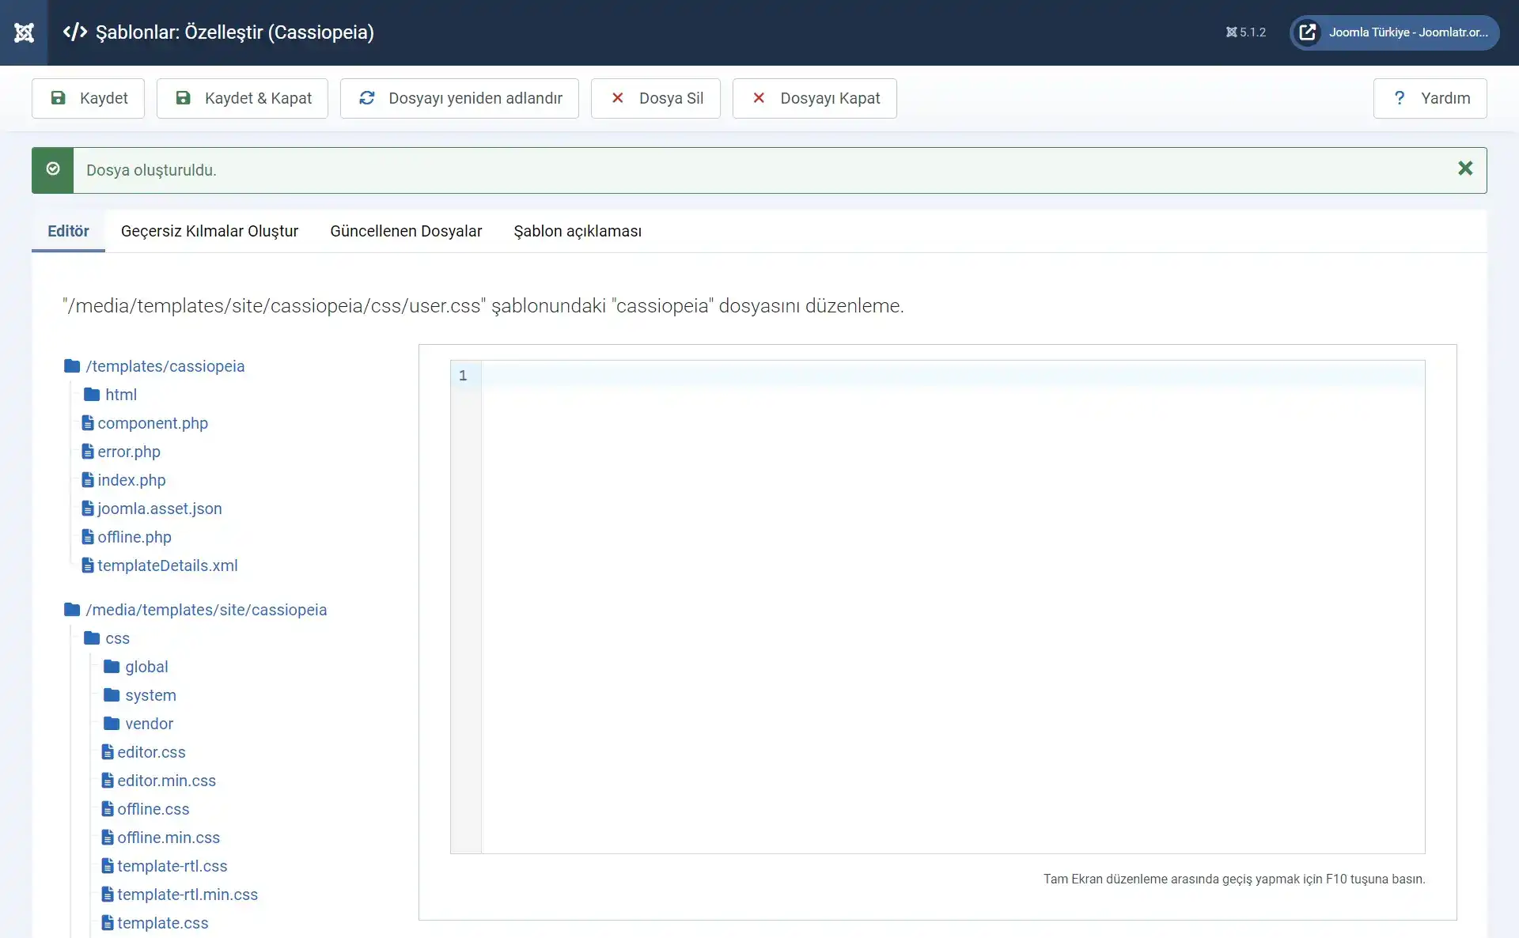Open the Şablon açıklaması tab
Image resolution: width=1519 pixels, height=938 pixels.
577,231
